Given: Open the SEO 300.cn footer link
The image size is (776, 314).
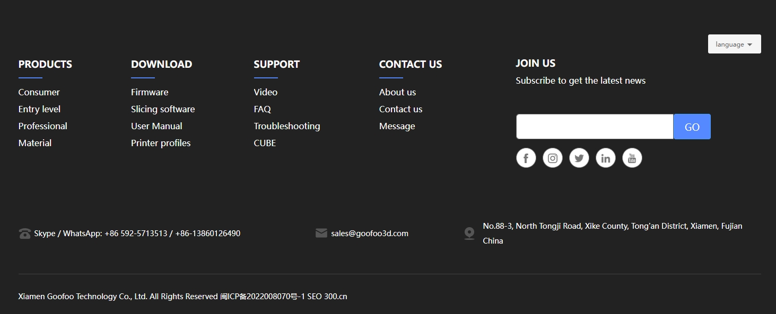Looking at the screenshot, I should pos(327,297).
